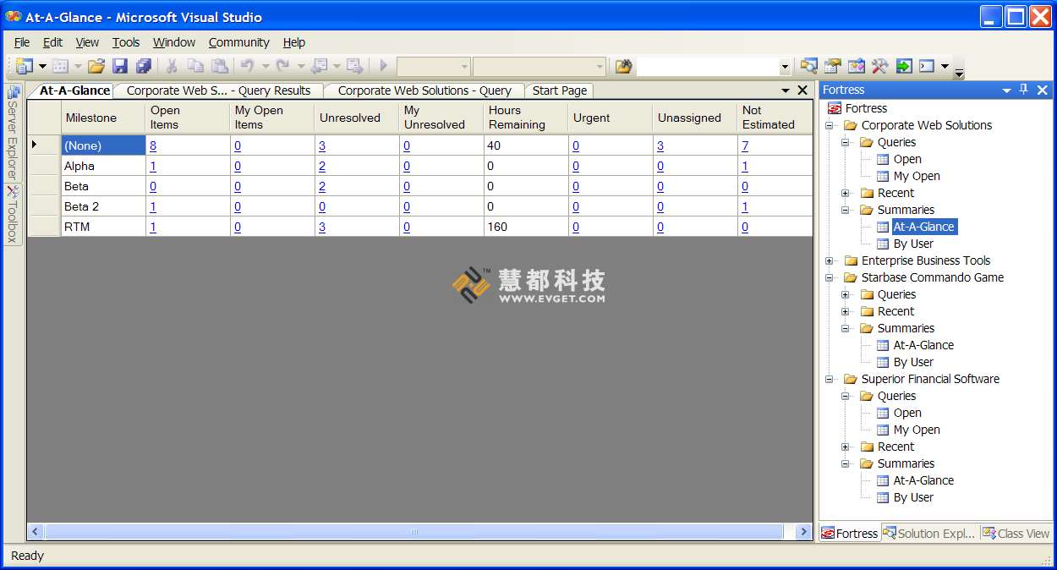Click the Add New Item toolbar icon
Screen dimensions: 1057x570
coord(60,66)
